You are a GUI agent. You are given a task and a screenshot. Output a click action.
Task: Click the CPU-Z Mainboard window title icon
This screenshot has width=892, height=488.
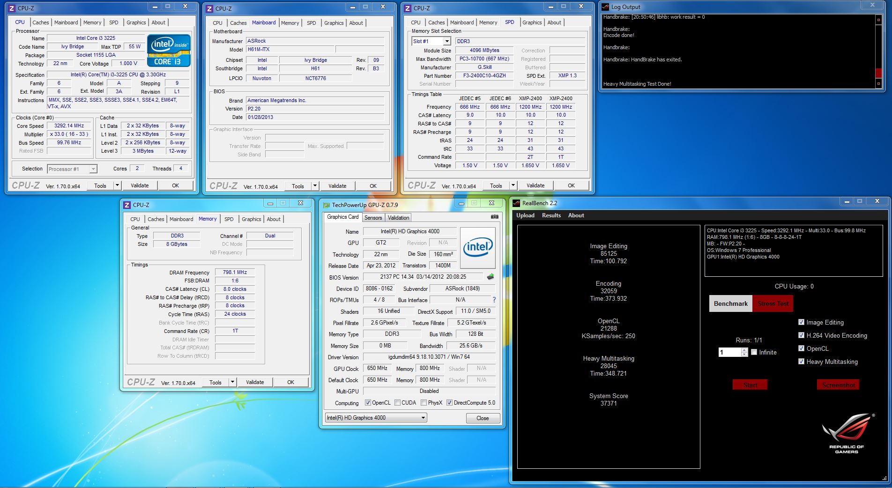[x=209, y=8]
